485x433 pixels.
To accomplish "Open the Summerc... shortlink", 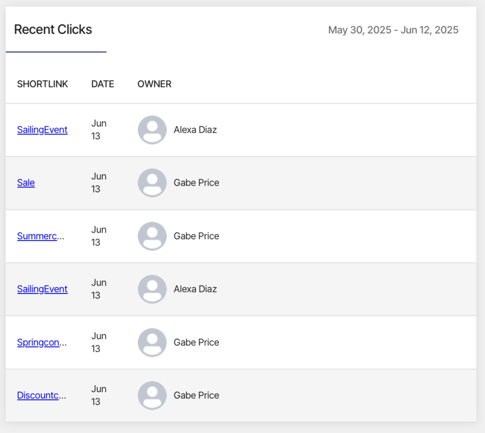I will tap(41, 236).
